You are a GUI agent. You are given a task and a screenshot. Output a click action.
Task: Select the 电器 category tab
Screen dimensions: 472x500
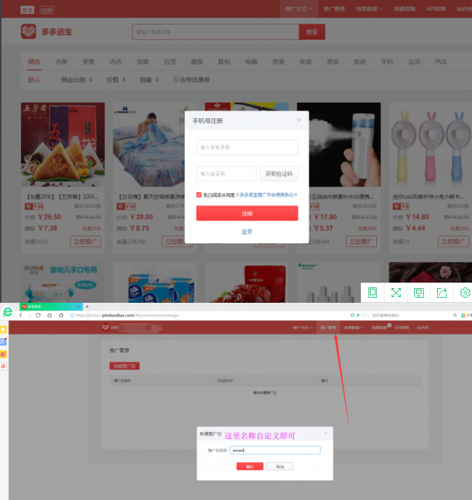pyautogui.click(x=251, y=62)
